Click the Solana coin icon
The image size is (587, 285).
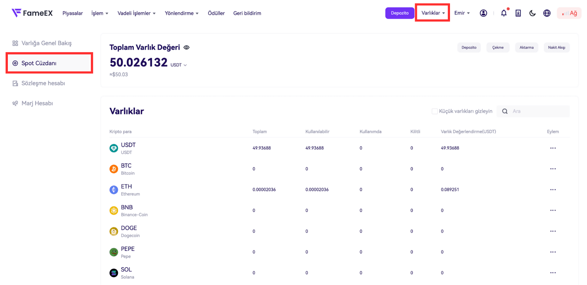114,273
